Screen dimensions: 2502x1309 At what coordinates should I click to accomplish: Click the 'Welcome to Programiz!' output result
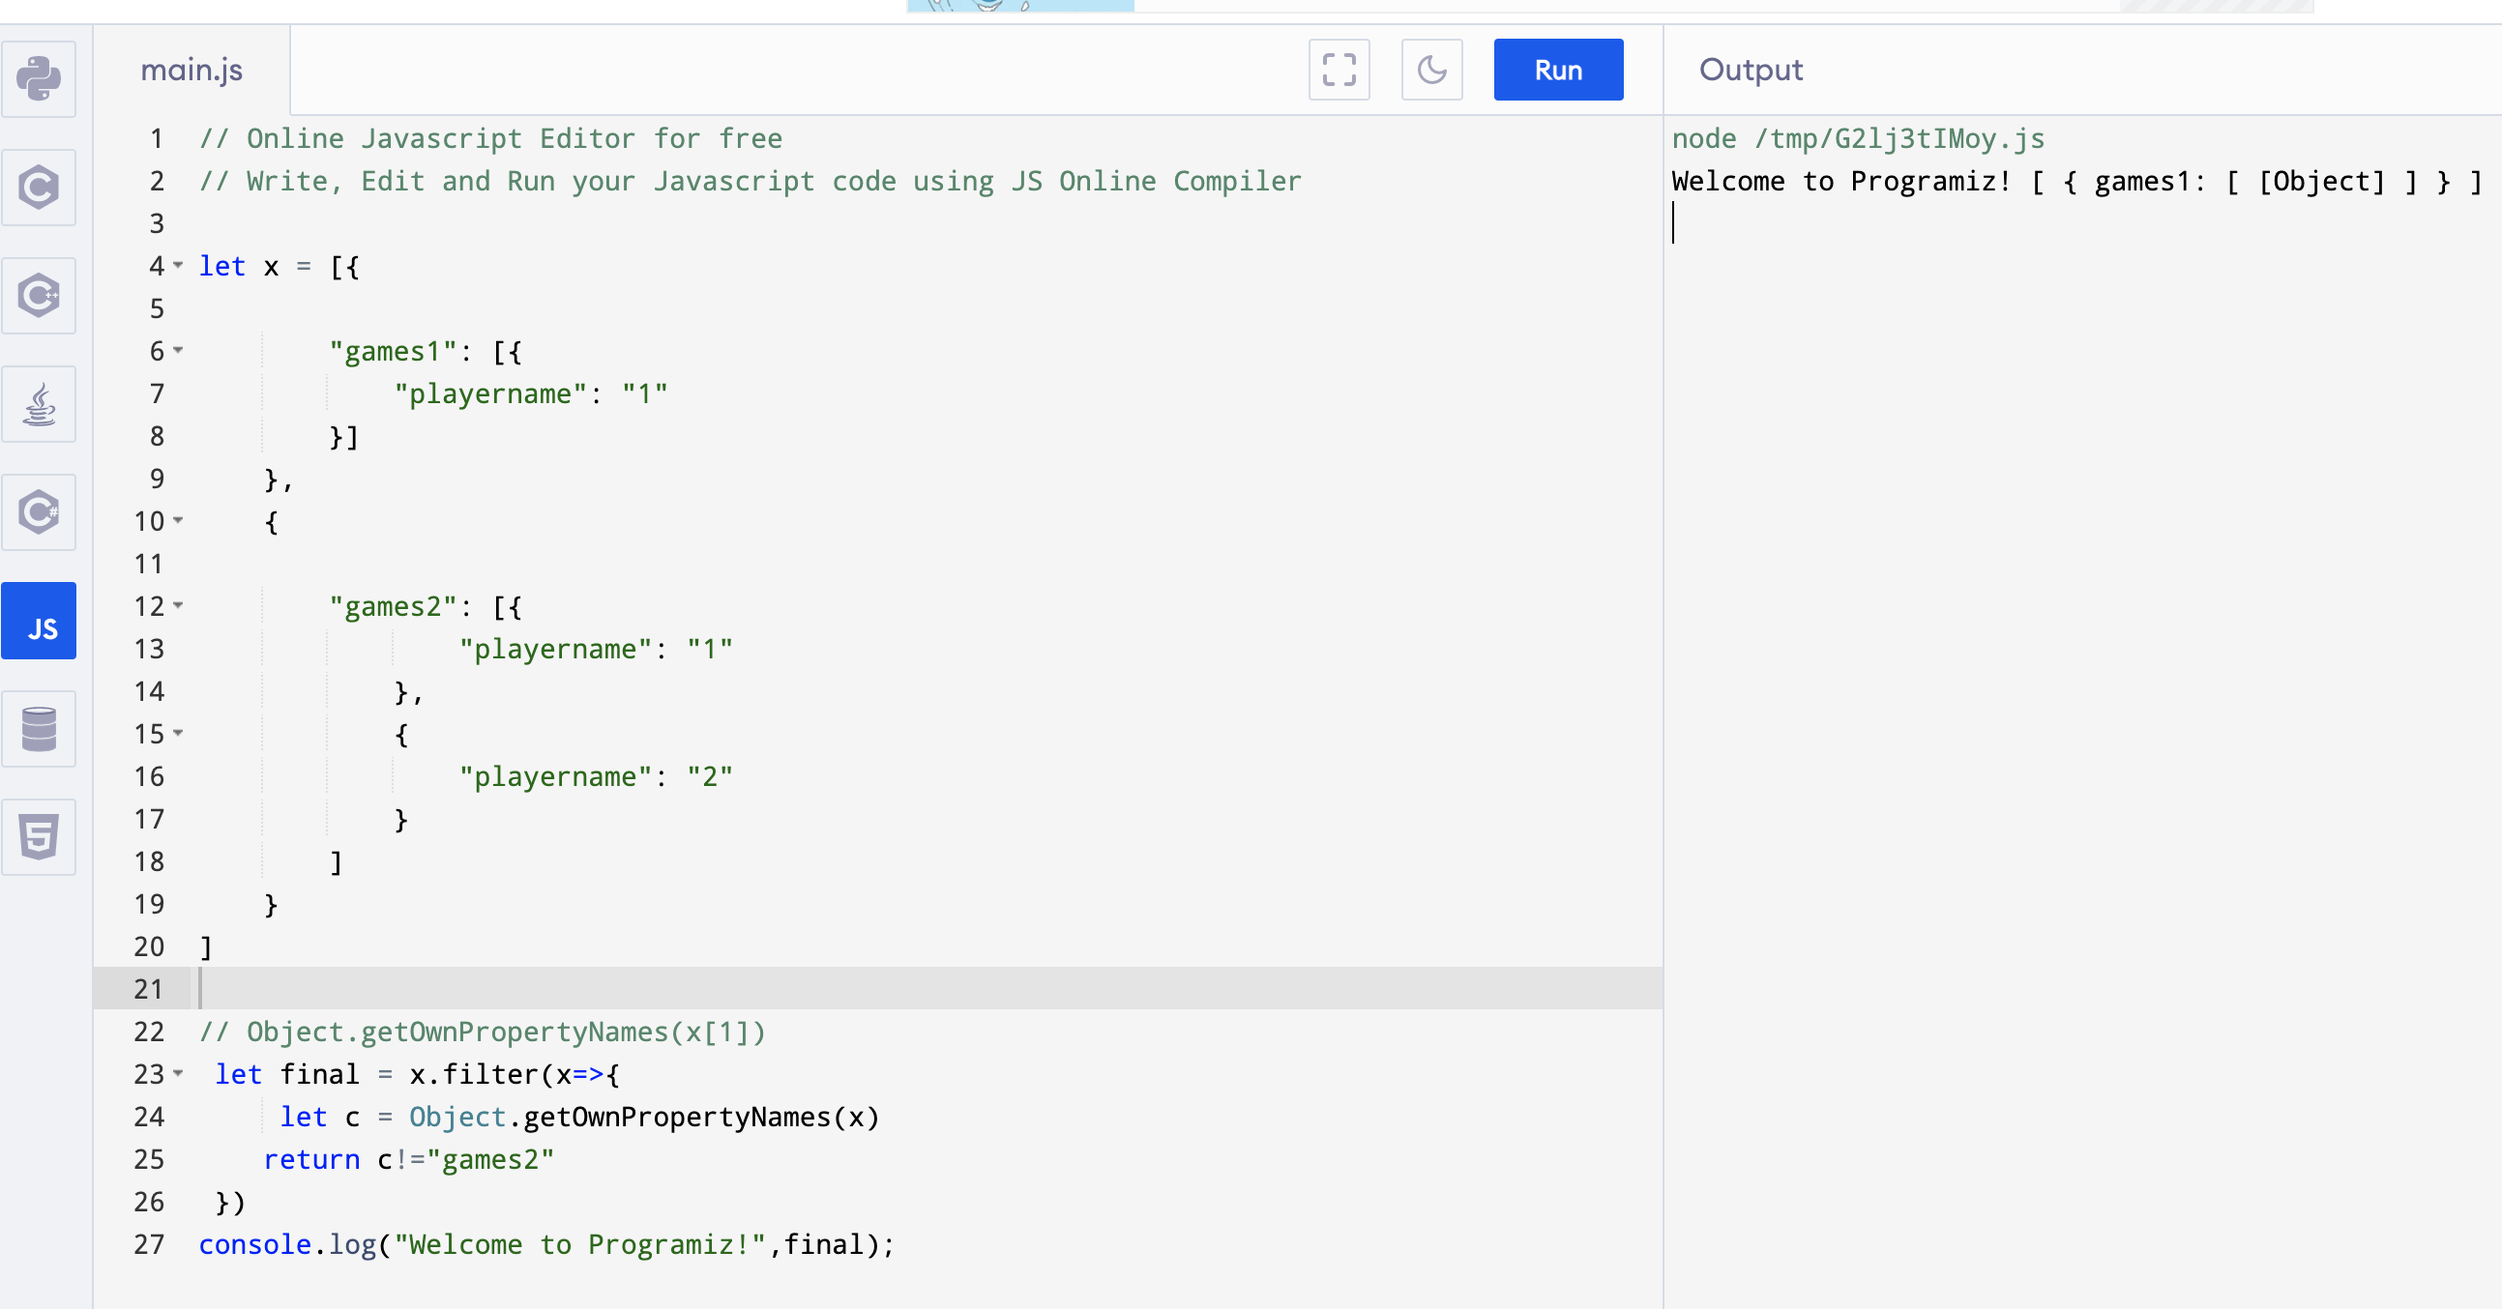(x=2076, y=182)
